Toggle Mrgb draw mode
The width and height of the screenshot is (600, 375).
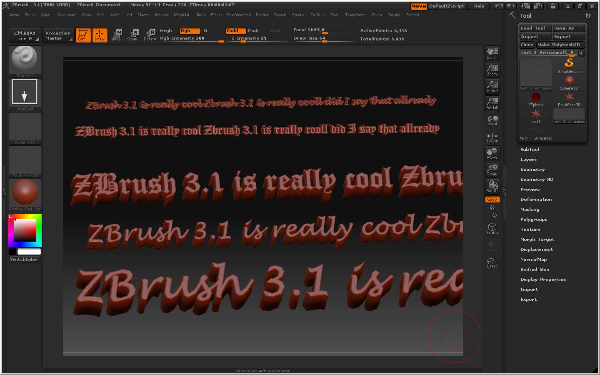point(166,31)
